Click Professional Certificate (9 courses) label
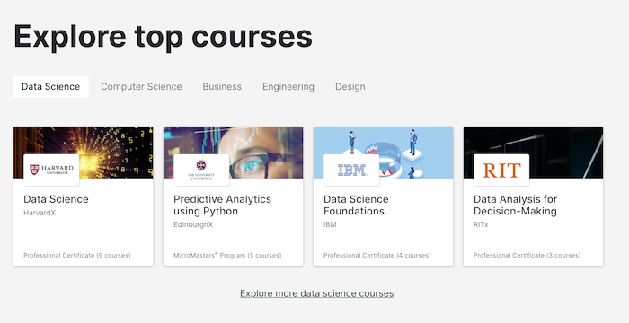Screen dimensions: 629x323 (77, 256)
